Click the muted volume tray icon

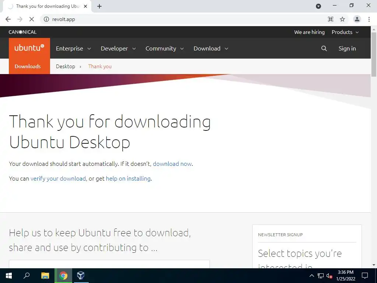pos(329,276)
